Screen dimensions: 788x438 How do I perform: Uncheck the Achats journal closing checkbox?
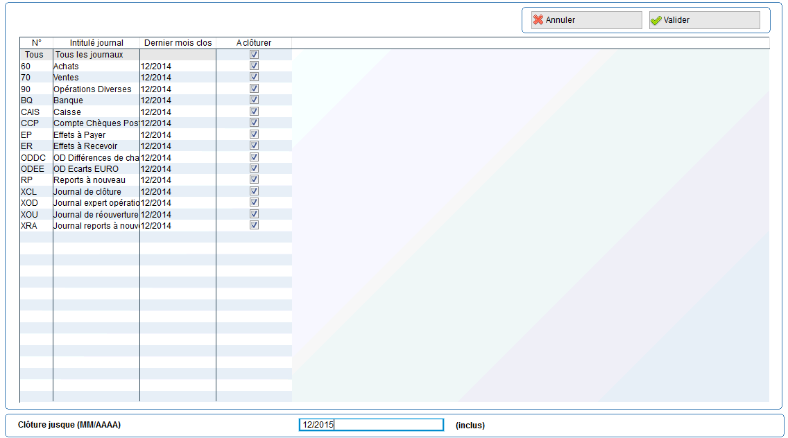pos(254,66)
